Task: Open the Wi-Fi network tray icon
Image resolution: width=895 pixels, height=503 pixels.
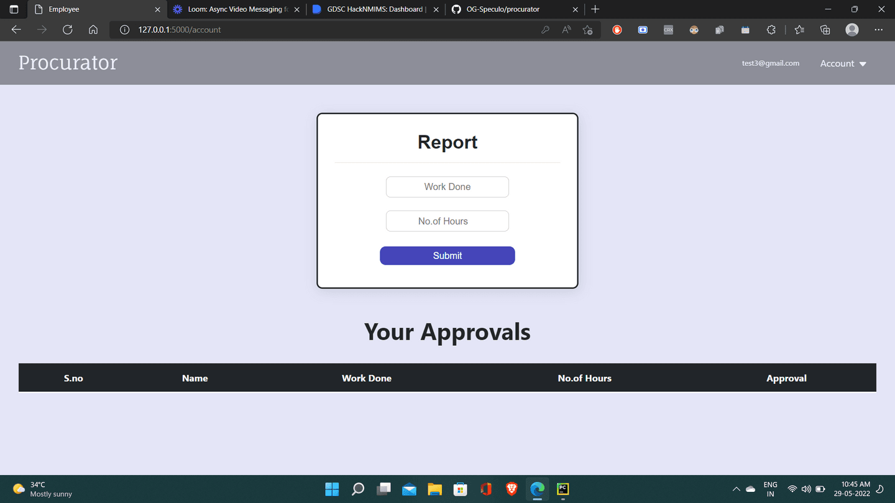Action: pyautogui.click(x=792, y=489)
